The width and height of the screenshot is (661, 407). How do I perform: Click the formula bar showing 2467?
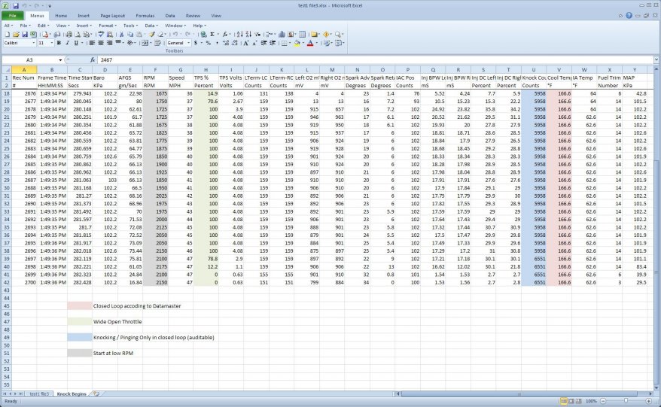375,60
